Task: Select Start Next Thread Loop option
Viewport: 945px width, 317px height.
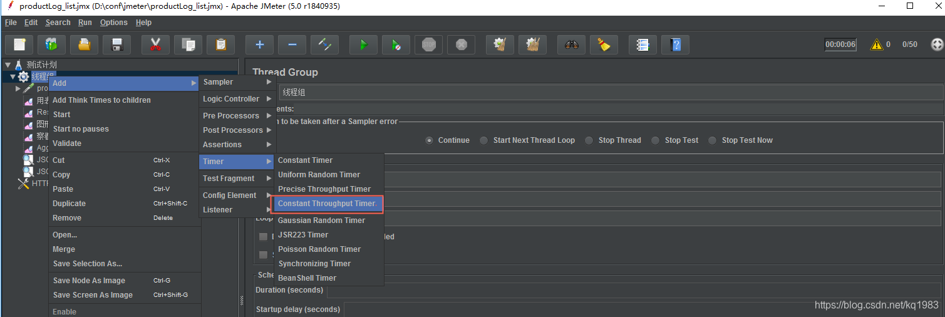Action: tap(483, 140)
